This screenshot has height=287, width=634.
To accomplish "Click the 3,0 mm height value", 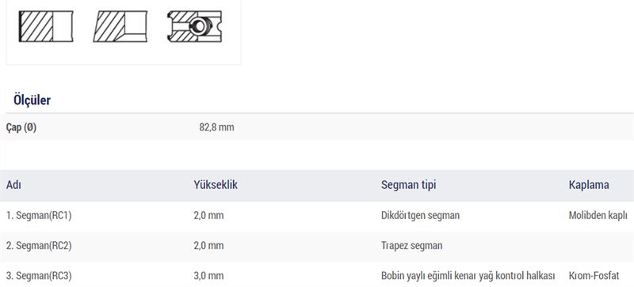I will coord(208,276).
